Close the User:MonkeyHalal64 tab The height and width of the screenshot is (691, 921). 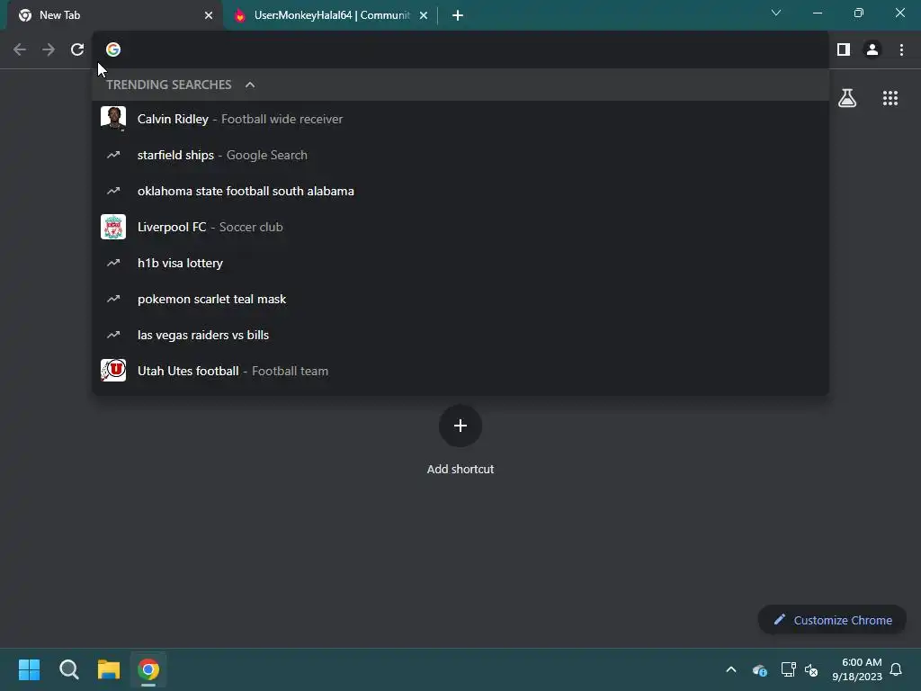pos(424,15)
